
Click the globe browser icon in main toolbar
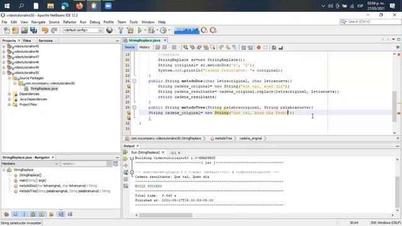click(109, 30)
